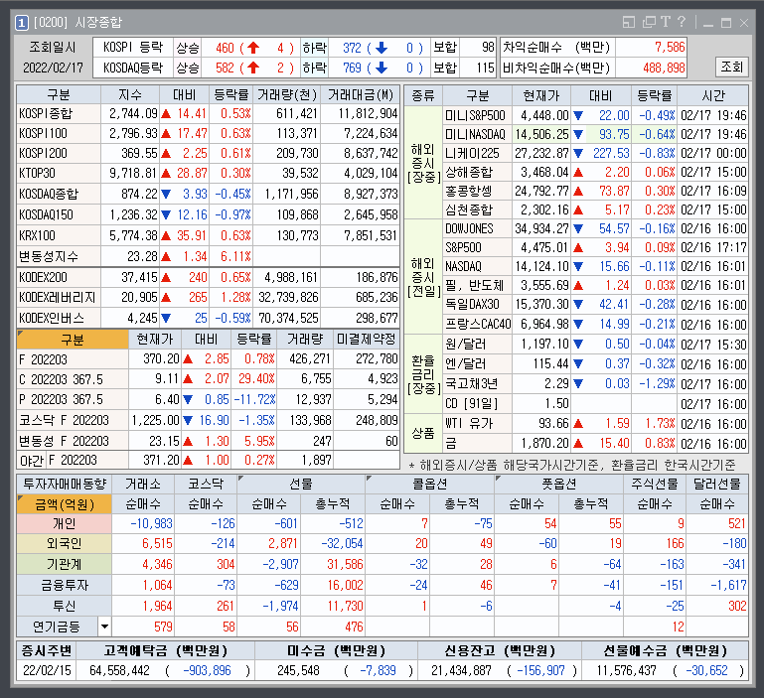Click the corner marker on orange 구분 header
The width and height of the screenshot is (764, 698).
21,334
